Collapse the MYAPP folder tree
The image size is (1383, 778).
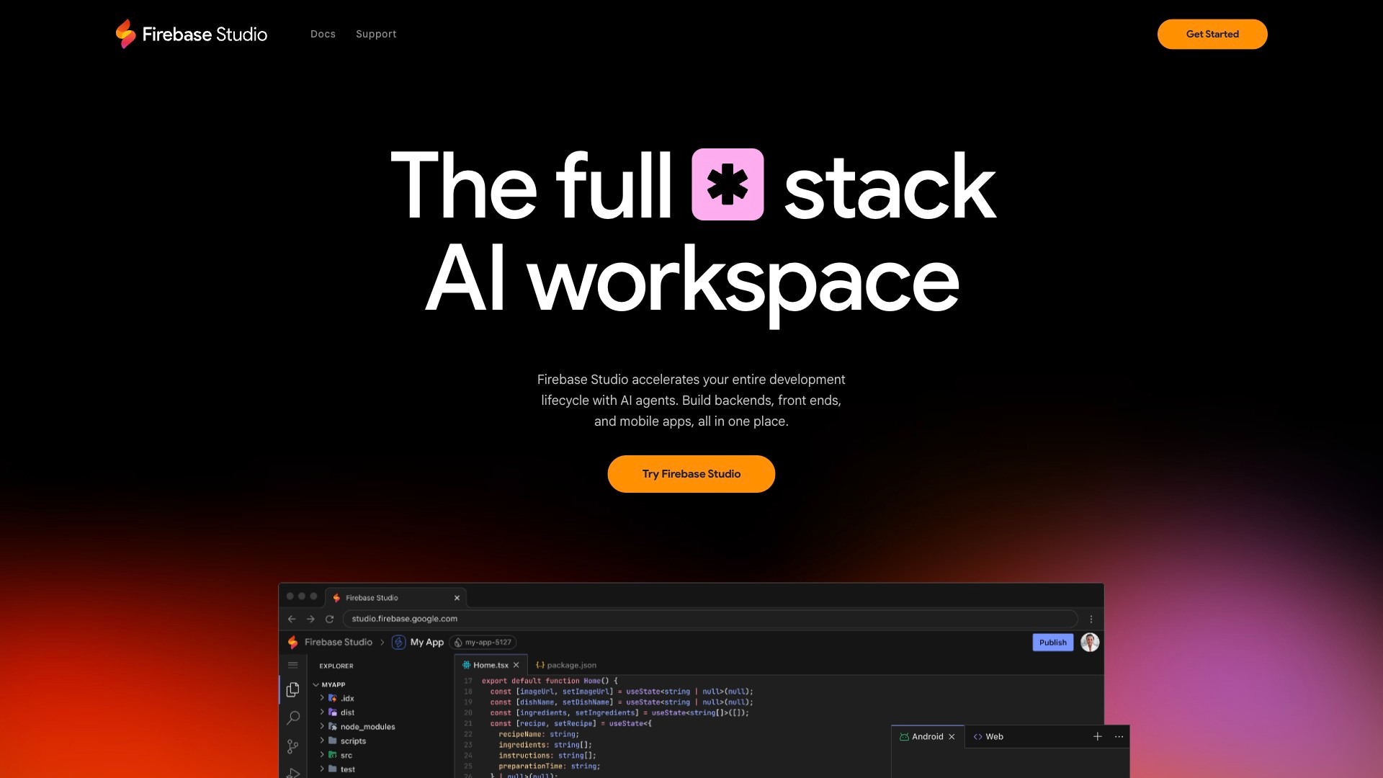coord(316,685)
